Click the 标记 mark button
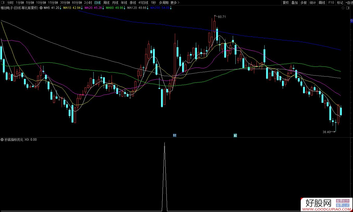353x212 pixels. tap(340, 3)
